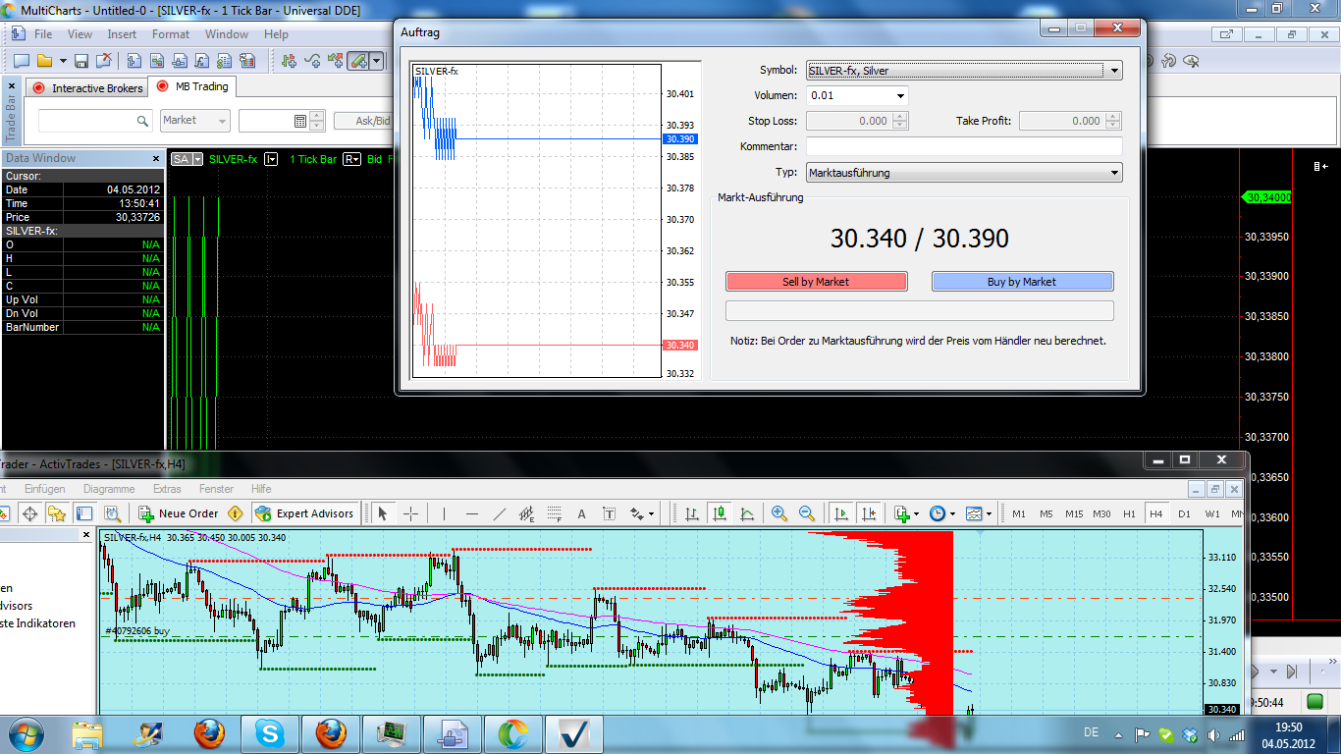The height and width of the screenshot is (754, 1341).
Task: Zoom in on the MetaTrader chart
Action: point(779,513)
